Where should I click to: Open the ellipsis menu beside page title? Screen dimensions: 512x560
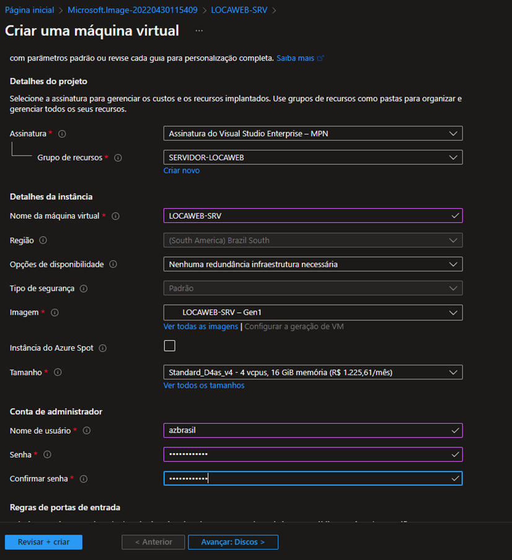(199, 30)
